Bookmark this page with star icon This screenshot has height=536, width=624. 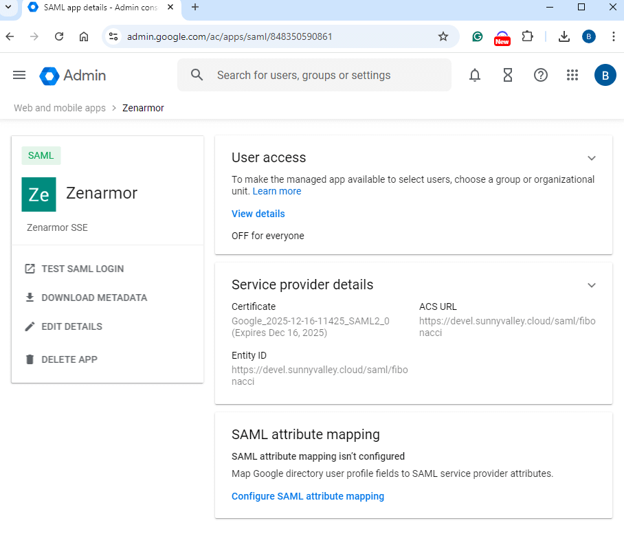point(443,36)
